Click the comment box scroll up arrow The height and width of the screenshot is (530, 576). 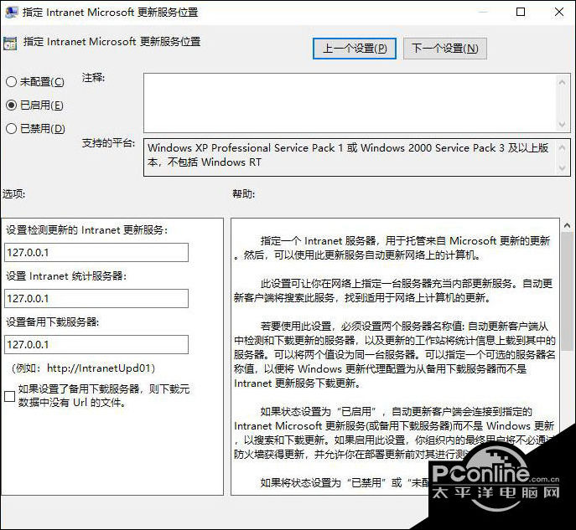click(562, 82)
